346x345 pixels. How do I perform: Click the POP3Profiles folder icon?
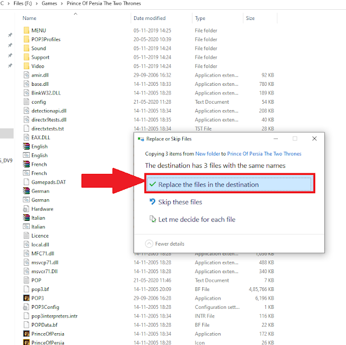pos(26,39)
